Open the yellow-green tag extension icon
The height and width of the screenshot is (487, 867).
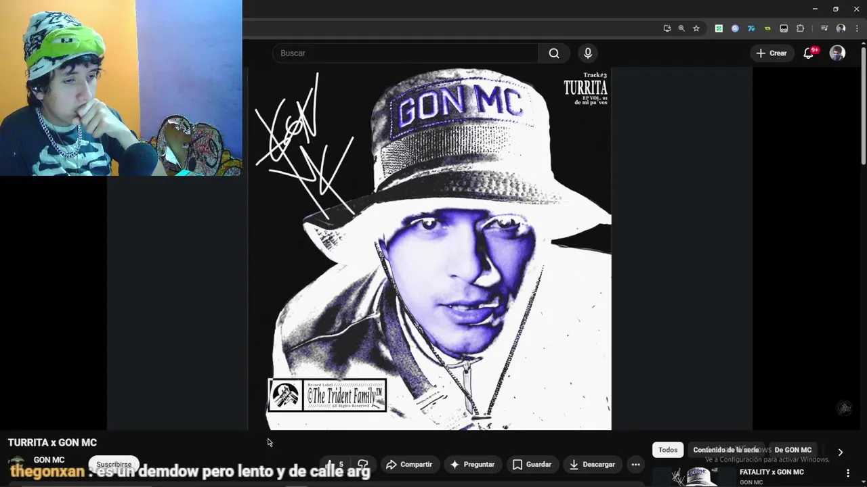coord(767,28)
